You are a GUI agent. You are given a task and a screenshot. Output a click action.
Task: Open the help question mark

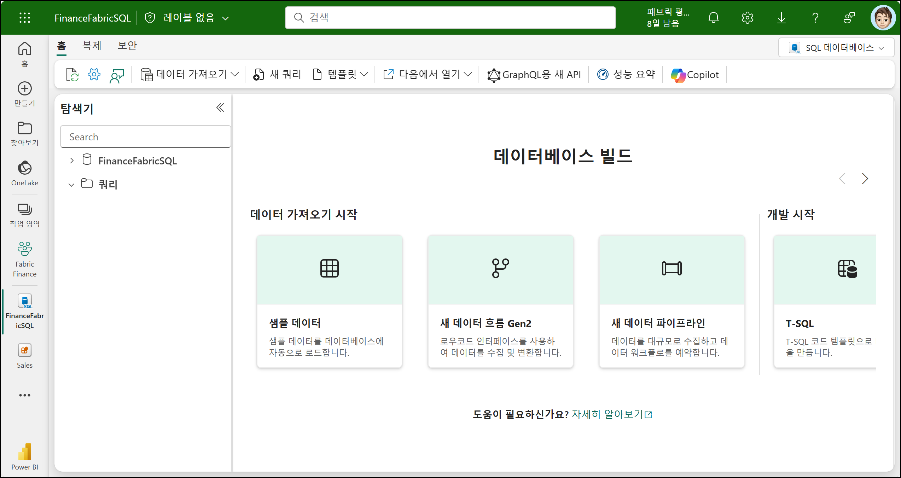pyautogui.click(x=815, y=18)
